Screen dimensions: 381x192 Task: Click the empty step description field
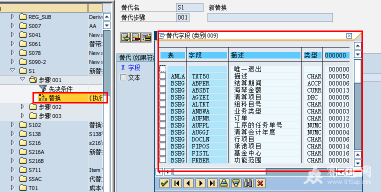[270, 17]
